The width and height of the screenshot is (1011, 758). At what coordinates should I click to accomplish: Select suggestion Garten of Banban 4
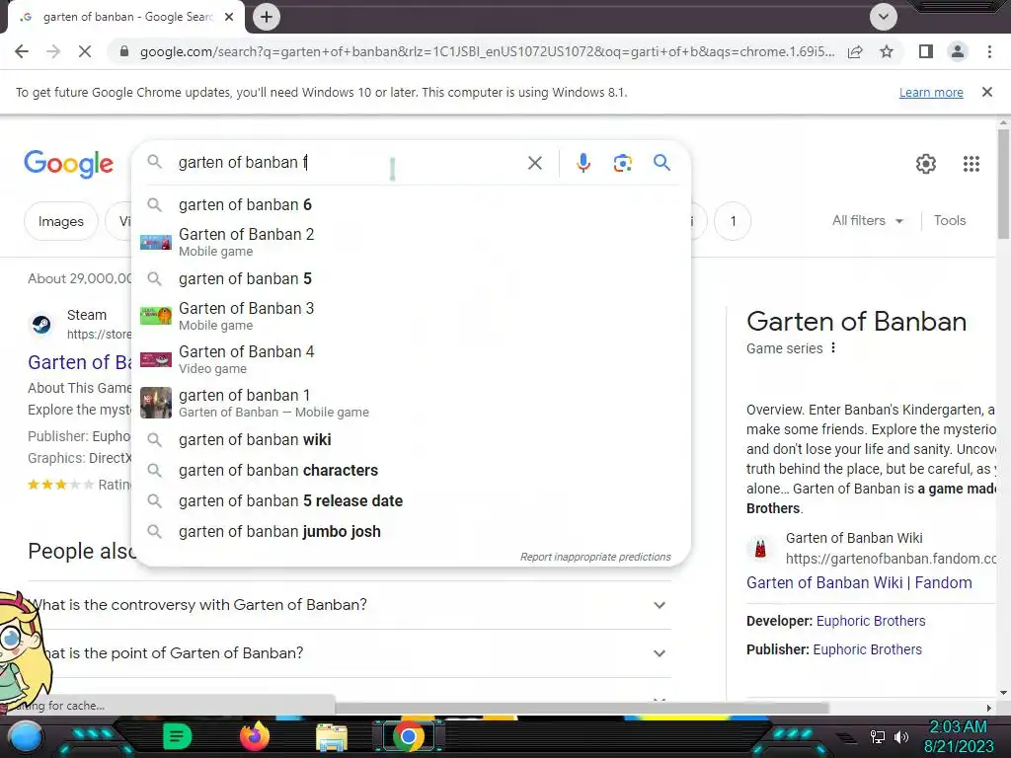point(411,359)
